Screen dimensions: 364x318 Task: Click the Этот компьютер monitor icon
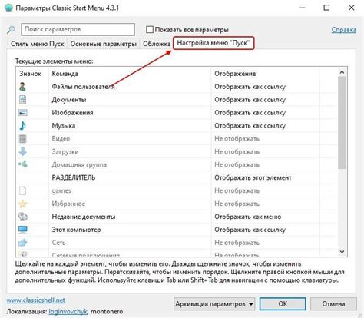point(22,230)
